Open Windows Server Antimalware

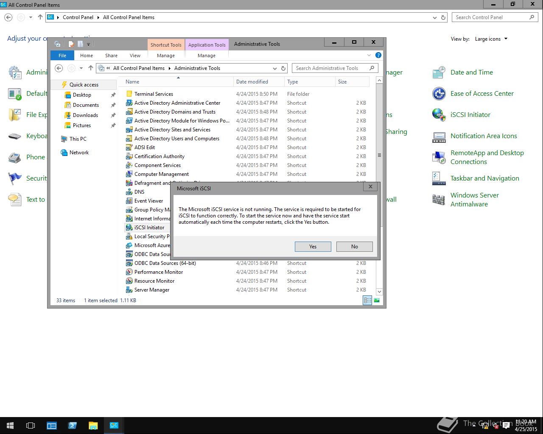click(466, 200)
